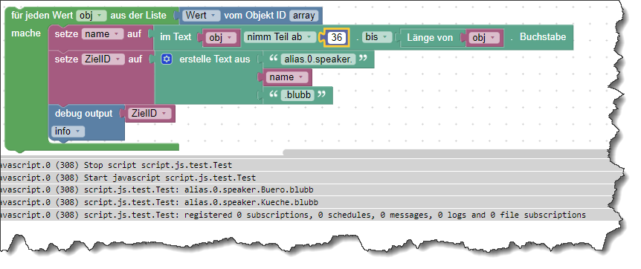Open 'ZielID' dropdown in the debug output block

point(149,113)
